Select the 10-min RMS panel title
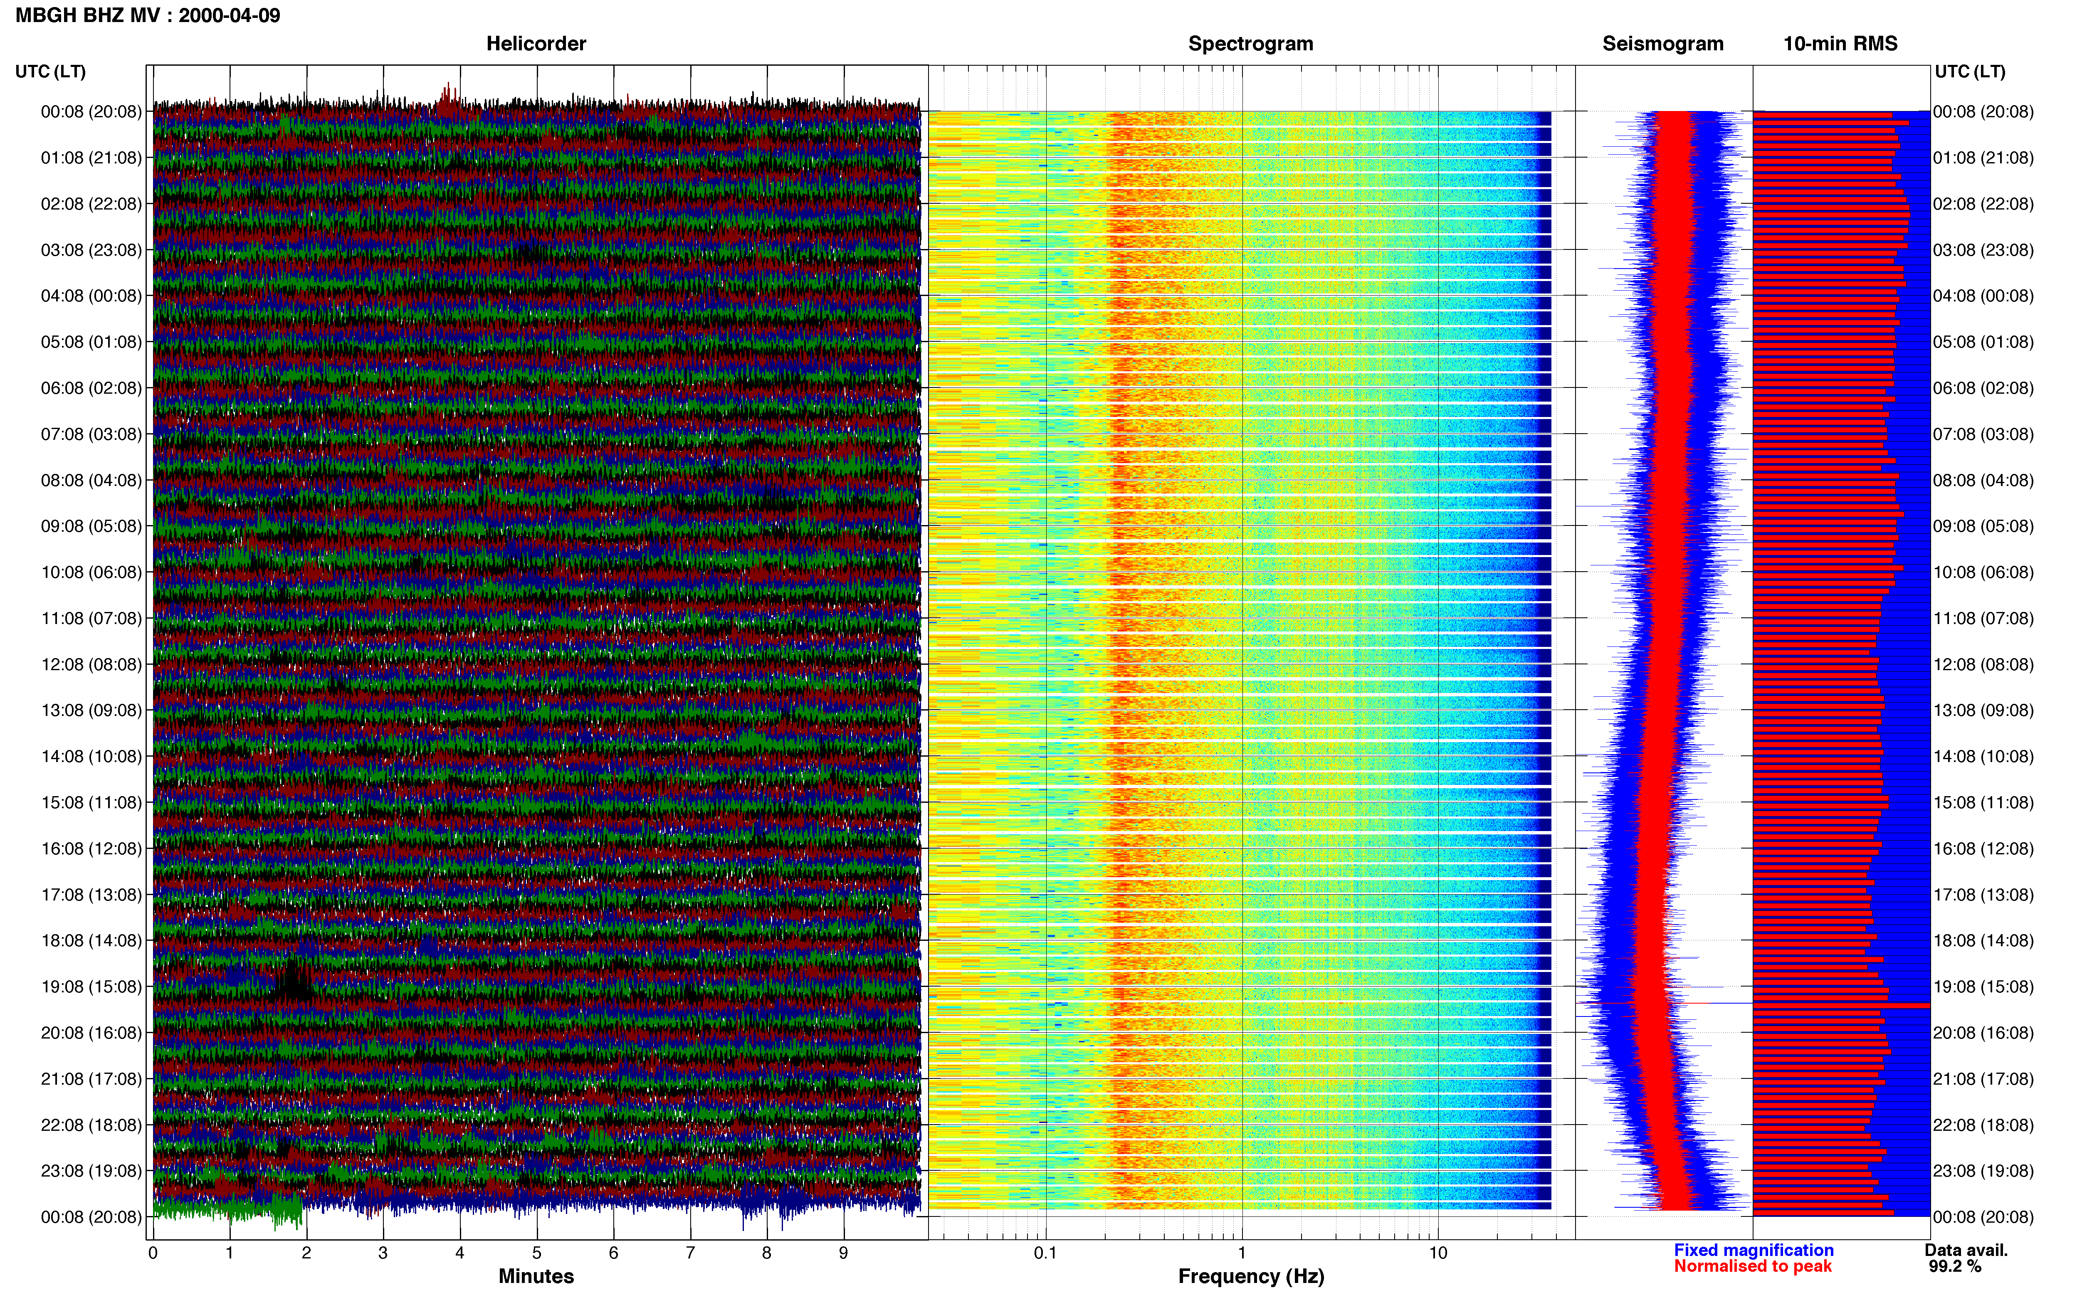Viewport: 2087px width, 1305px height. (1840, 44)
